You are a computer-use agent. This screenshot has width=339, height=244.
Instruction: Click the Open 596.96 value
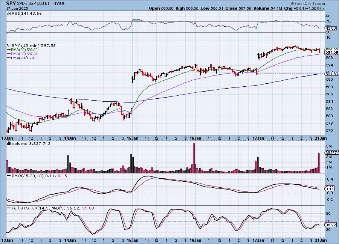point(161,8)
